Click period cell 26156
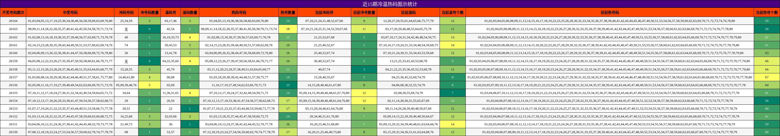 coord(13,85)
